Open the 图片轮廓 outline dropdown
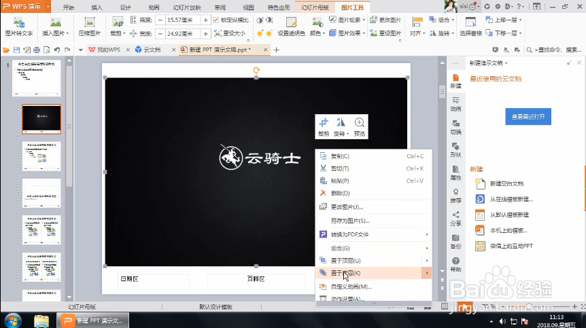586x328 pixels. pyautogui.click(x=364, y=20)
